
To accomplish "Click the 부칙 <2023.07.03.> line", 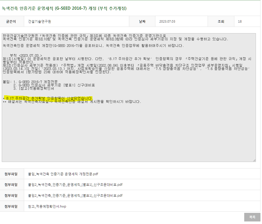I will (x=26, y=55).
